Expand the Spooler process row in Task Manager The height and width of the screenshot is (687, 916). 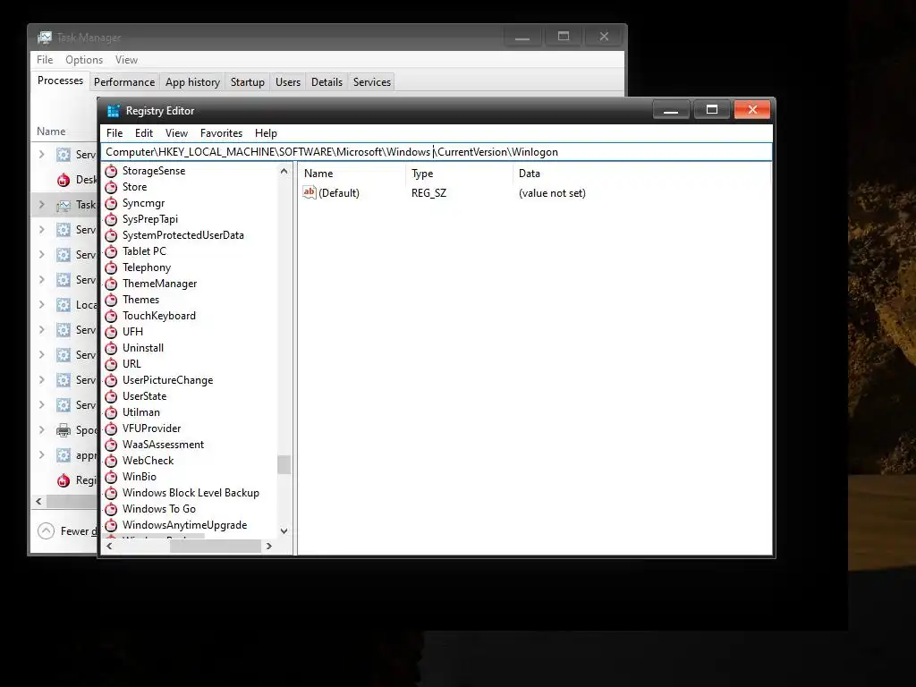point(41,430)
